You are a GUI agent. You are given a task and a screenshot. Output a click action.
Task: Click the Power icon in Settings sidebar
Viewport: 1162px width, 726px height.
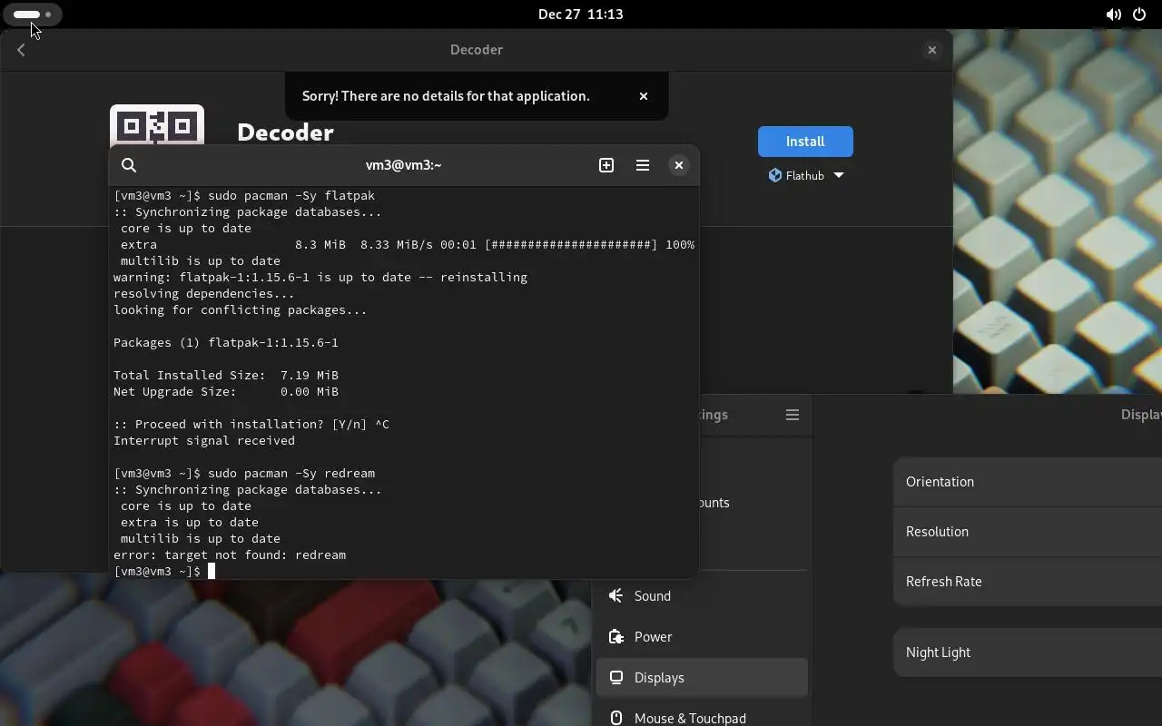(616, 637)
